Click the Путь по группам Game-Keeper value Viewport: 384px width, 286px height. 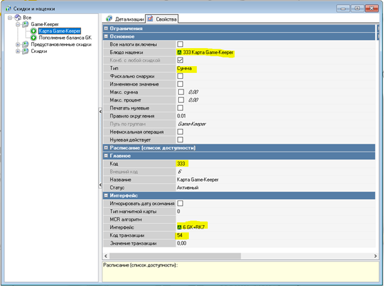[192, 124]
